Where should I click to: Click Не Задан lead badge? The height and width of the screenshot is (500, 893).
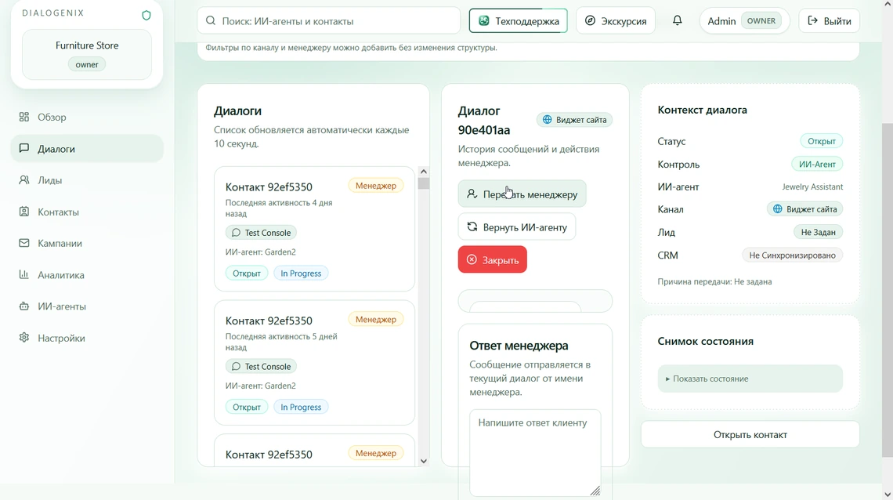818,232
